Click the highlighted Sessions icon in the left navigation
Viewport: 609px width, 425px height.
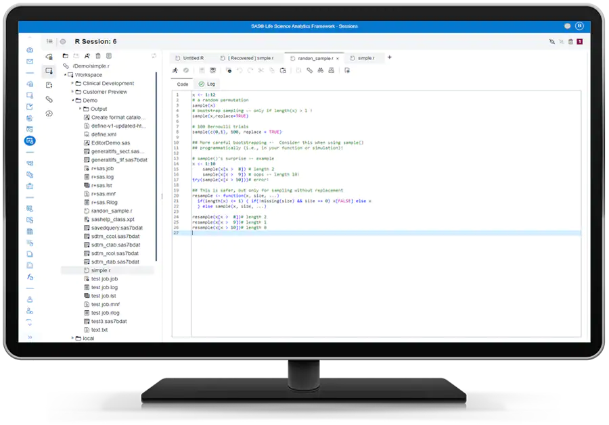(30, 141)
